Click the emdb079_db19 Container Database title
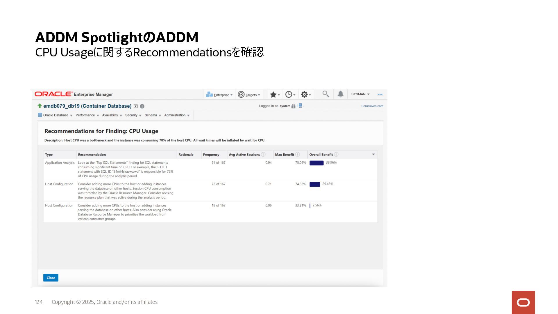Viewport: 558px width, 314px height. tap(87, 106)
